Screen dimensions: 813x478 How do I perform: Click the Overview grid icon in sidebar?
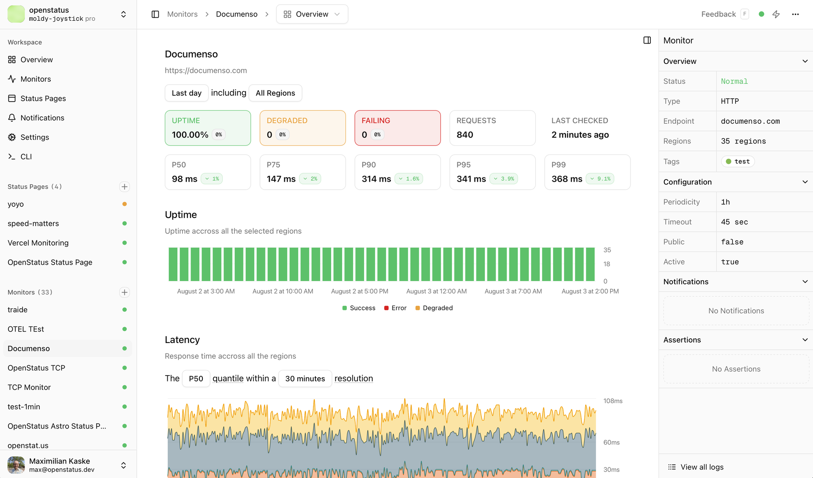[12, 60]
